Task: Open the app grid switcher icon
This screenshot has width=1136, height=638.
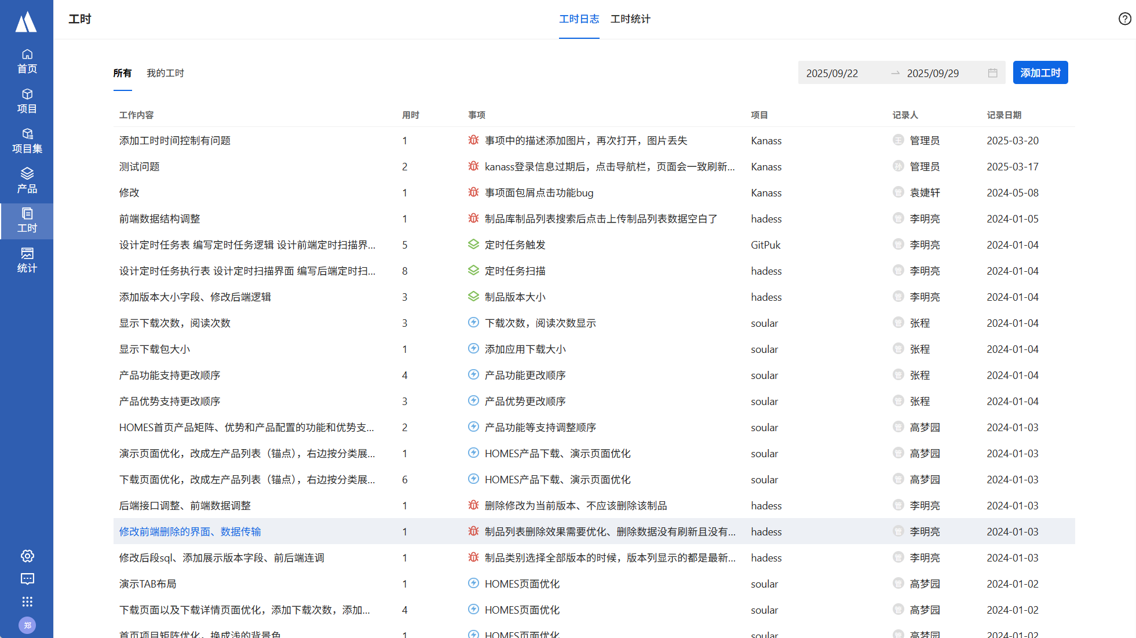Action: pyautogui.click(x=27, y=601)
